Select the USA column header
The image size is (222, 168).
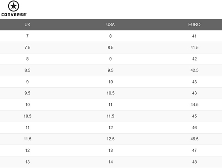[x=111, y=25]
